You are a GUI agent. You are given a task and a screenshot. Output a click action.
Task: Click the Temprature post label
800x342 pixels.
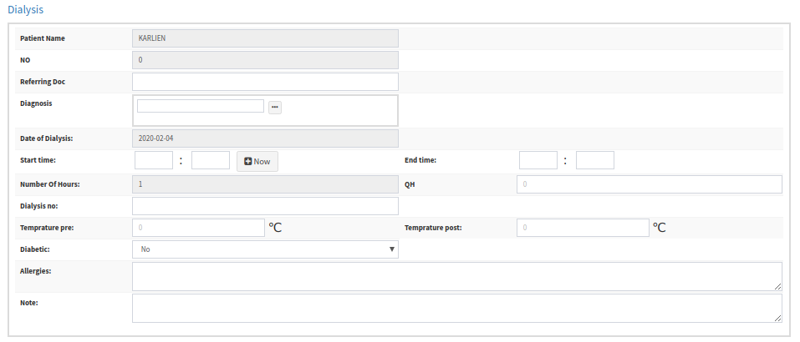click(x=433, y=228)
